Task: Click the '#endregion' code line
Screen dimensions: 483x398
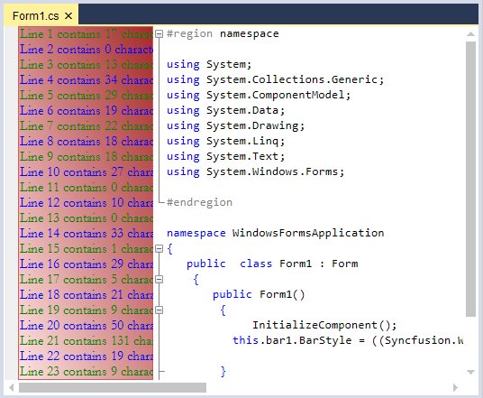Action: click(199, 202)
